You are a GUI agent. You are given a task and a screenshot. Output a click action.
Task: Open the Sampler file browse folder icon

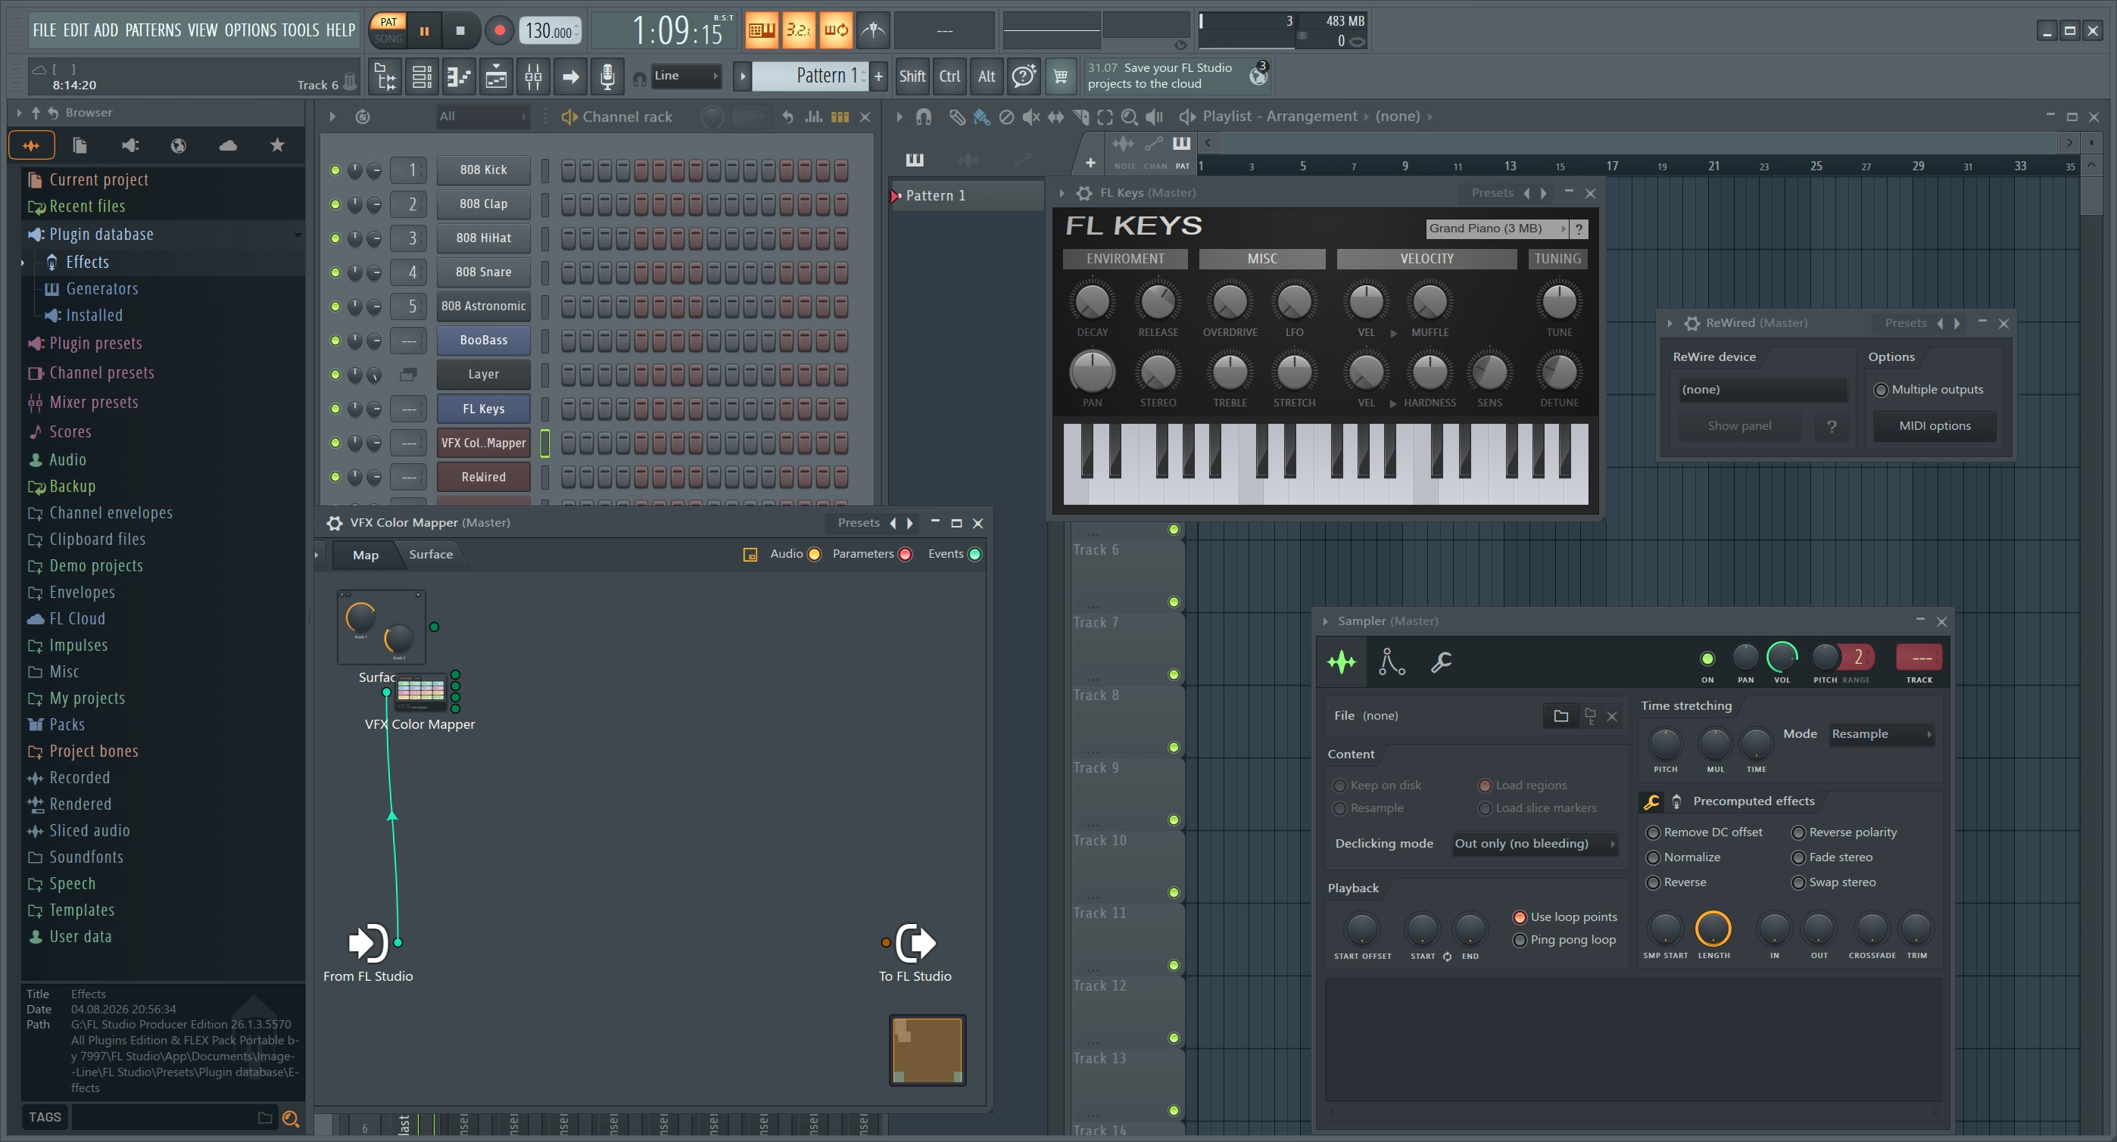click(1560, 716)
